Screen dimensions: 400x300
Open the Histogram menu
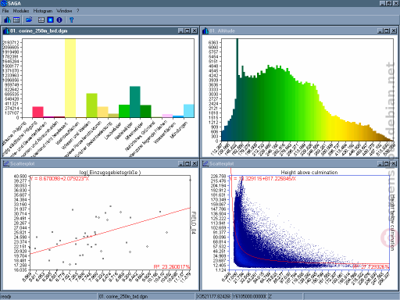[x=43, y=11]
